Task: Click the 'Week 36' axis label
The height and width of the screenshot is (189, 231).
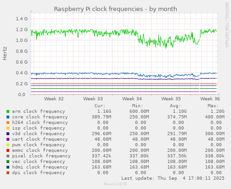Action: tap(210, 99)
